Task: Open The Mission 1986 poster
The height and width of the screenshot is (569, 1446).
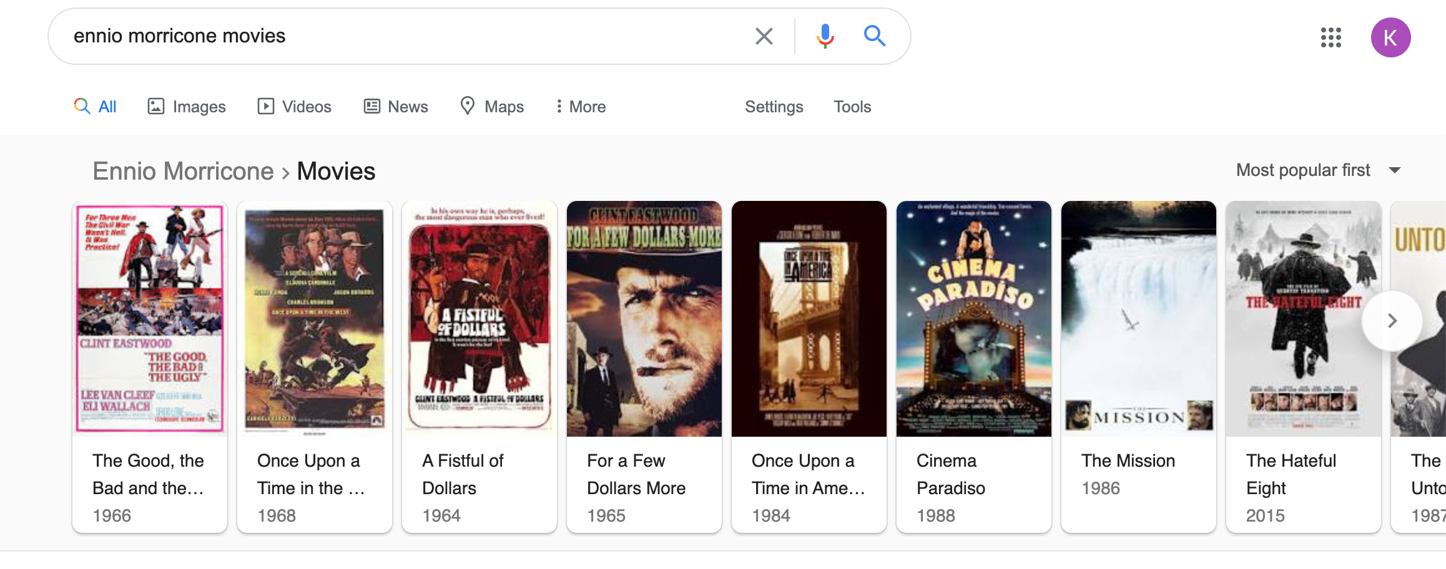Action: pos(1138,318)
